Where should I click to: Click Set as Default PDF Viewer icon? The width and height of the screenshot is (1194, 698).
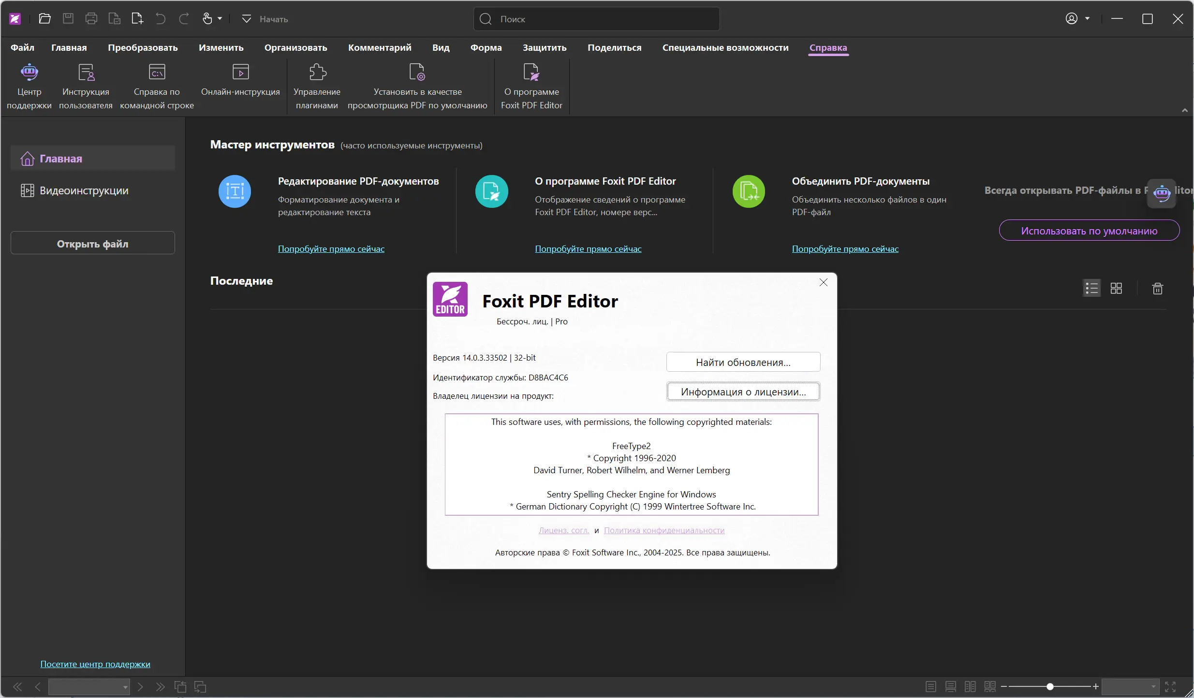(417, 73)
